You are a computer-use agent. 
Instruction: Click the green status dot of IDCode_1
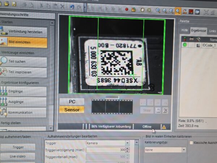pyautogui.click(x=184, y=45)
